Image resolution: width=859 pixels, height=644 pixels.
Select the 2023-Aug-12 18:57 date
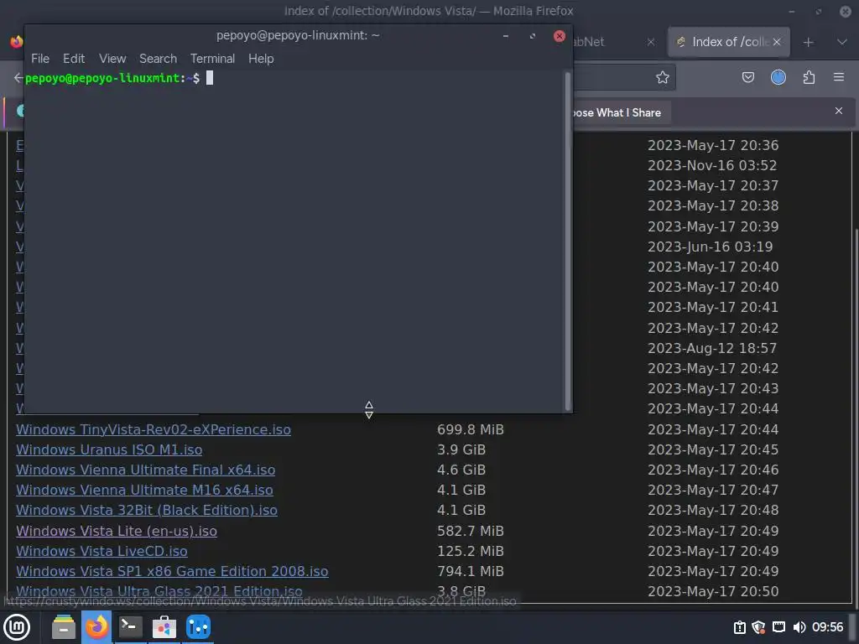click(x=712, y=348)
